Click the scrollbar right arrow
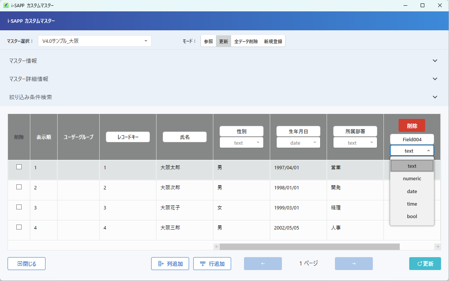449x281 pixels. (x=437, y=247)
